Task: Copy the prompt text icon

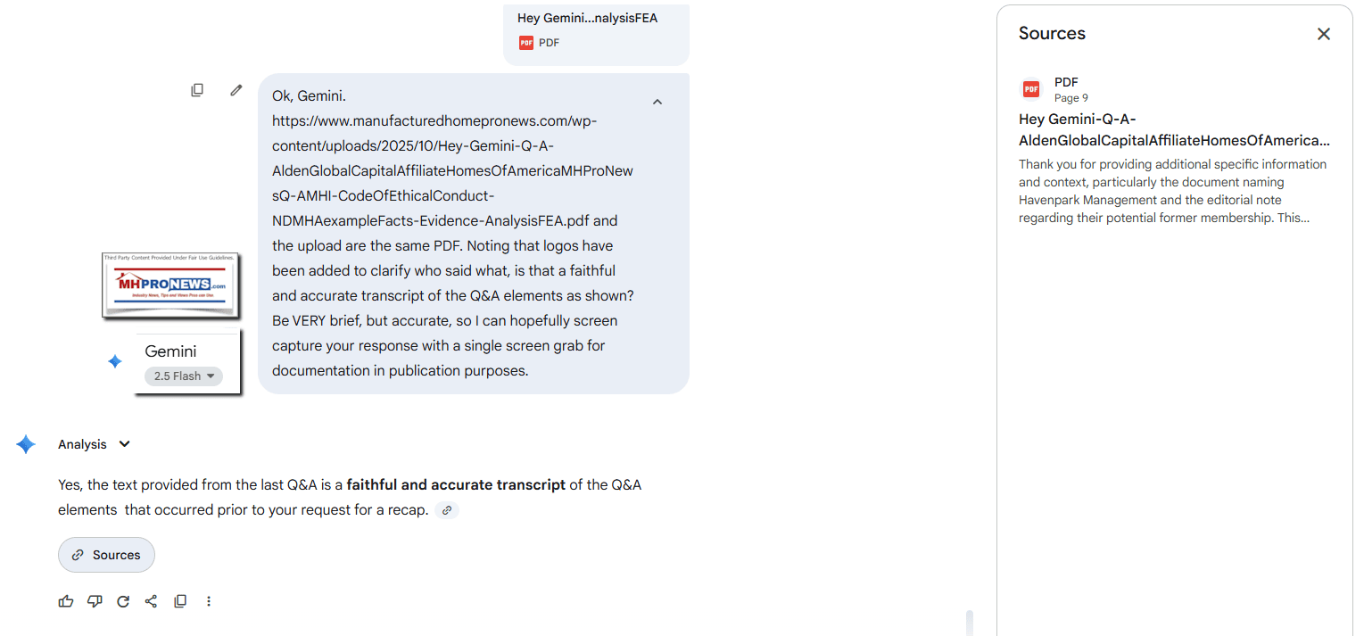Action: pos(197,90)
